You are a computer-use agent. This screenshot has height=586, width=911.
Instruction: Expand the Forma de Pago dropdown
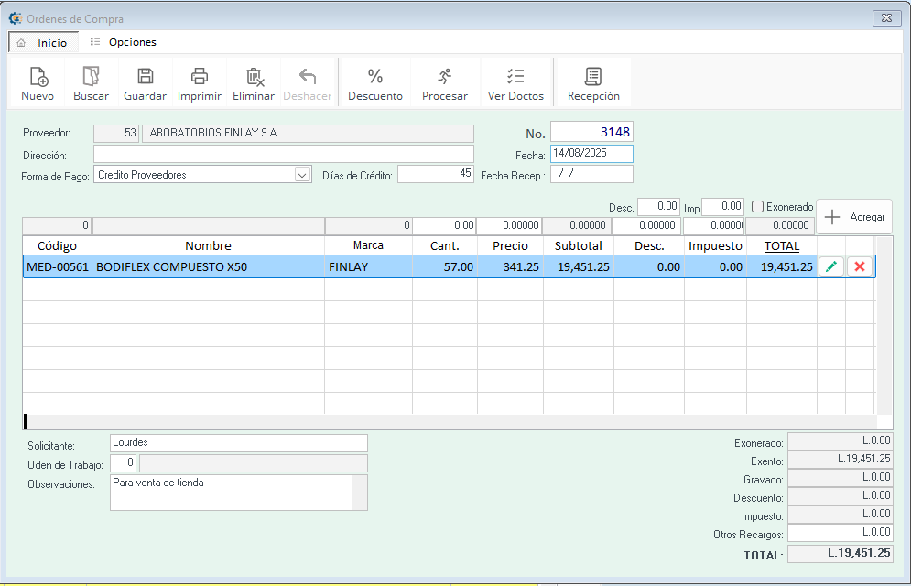pos(302,175)
